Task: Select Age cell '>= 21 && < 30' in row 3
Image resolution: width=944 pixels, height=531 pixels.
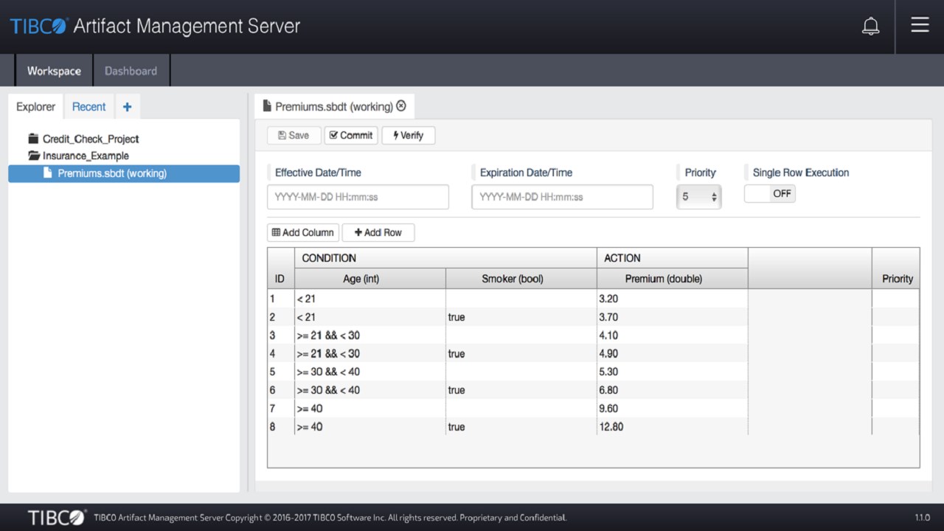Action: [x=370, y=336]
